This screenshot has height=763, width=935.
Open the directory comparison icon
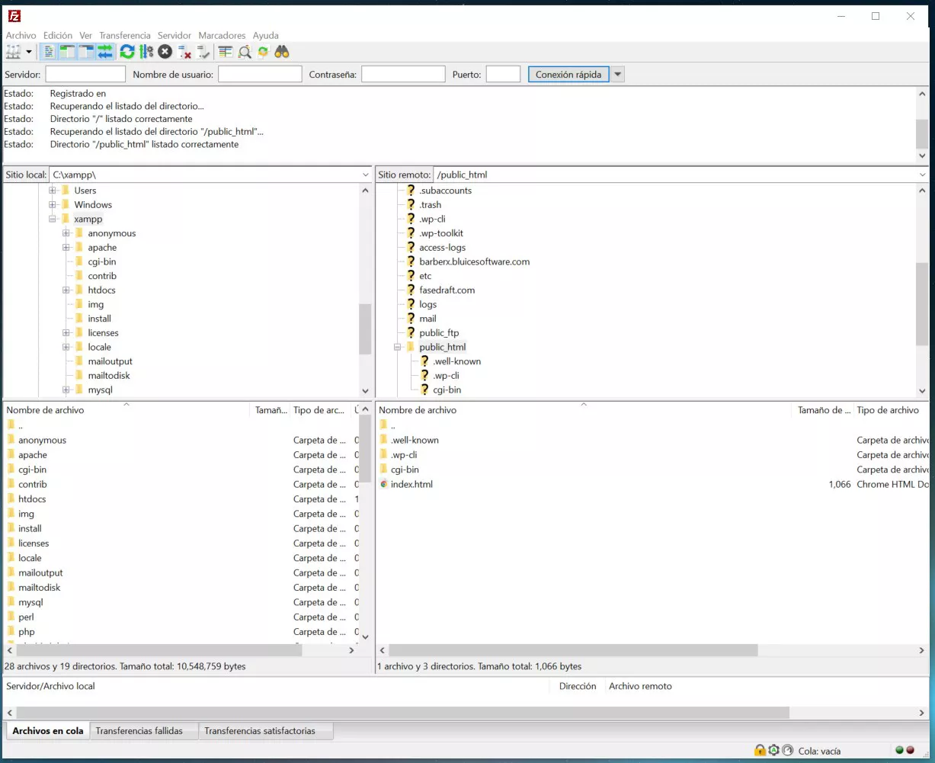pyautogui.click(x=244, y=52)
